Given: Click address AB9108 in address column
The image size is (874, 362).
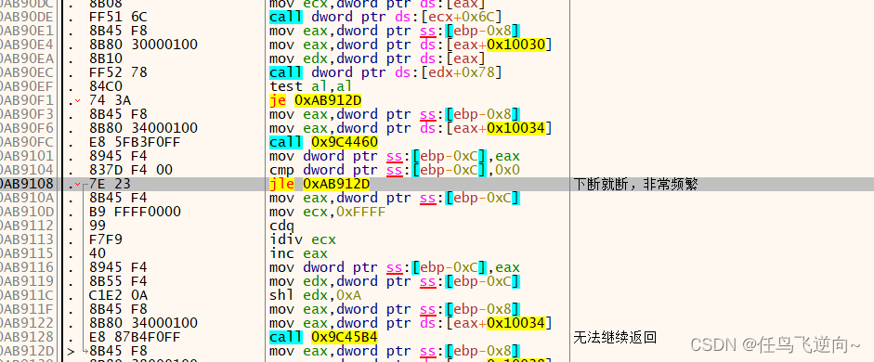Looking at the screenshot, I should coord(27,185).
